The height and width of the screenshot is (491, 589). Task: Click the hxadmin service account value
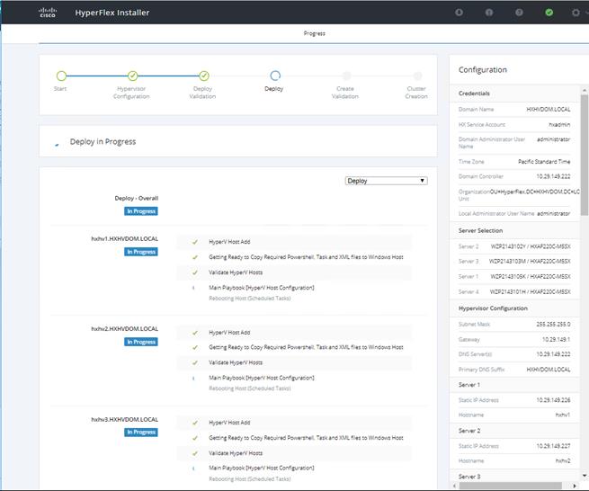(559, 124)
